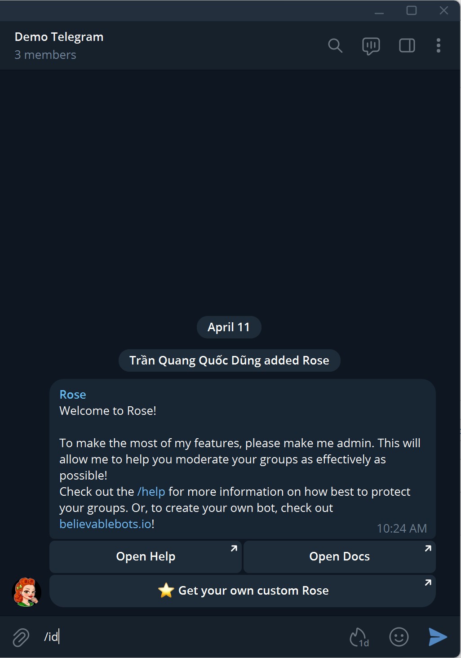The height and width of the screenshot is (658, 461).
Task: Open search in the Demo Telegram chat
Action: (335, 45)
